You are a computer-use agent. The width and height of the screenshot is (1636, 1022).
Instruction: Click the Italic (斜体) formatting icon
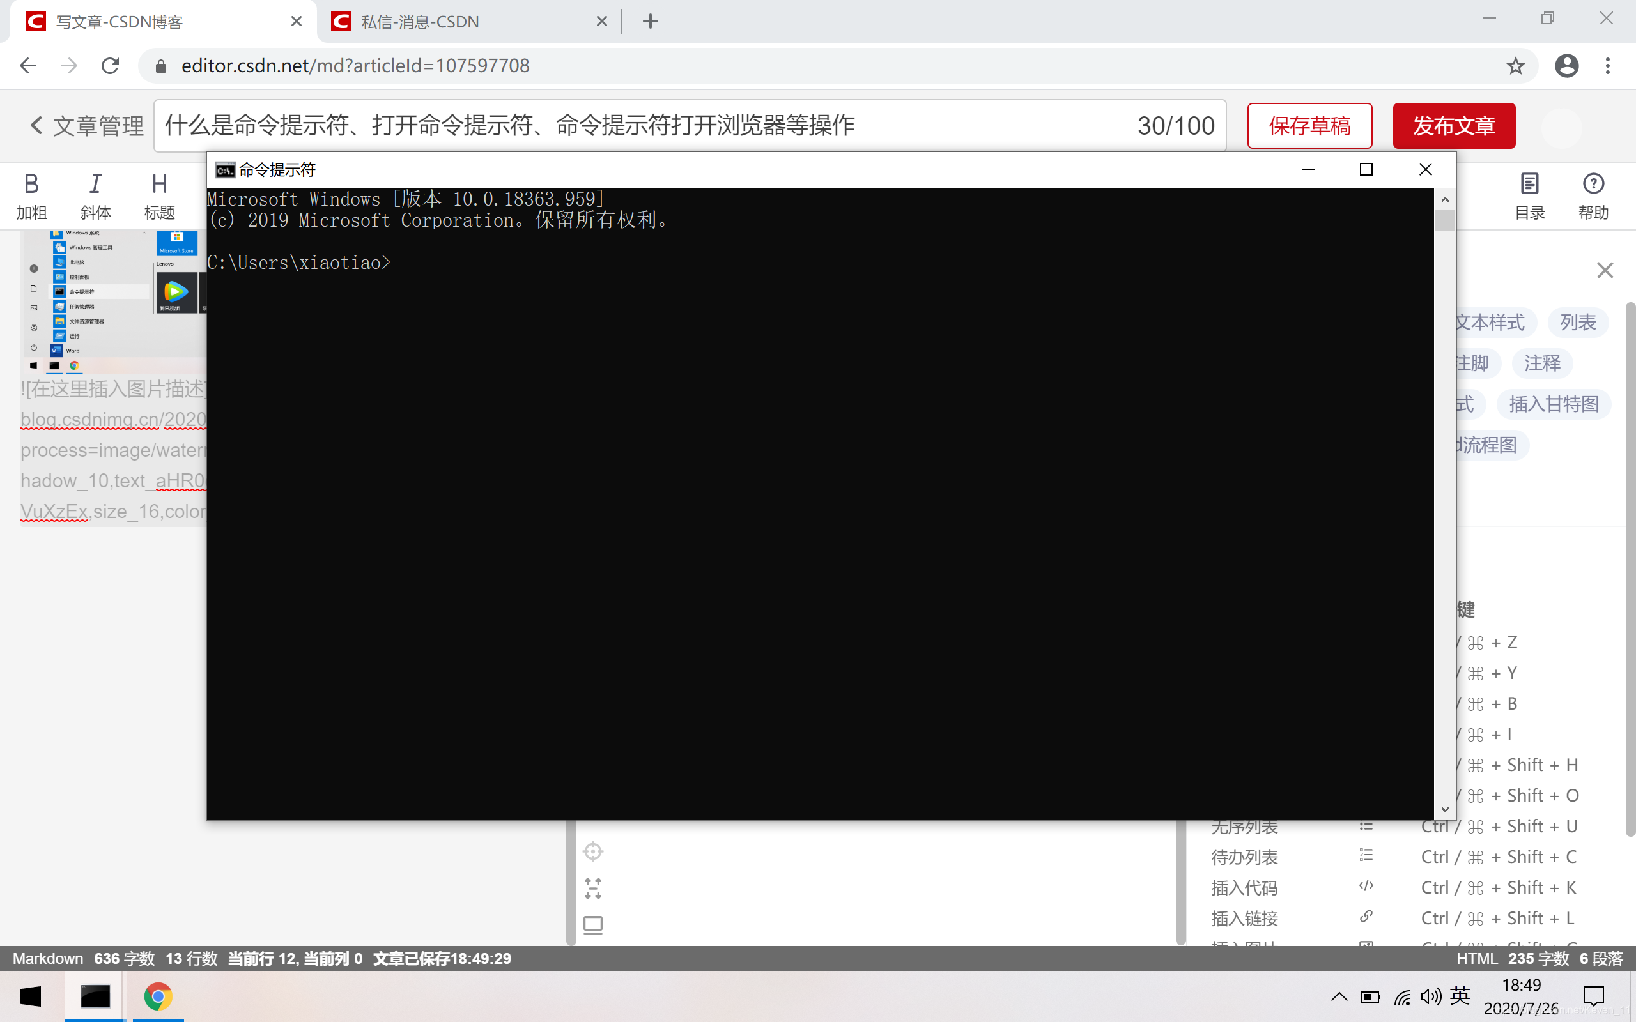[95, 184]
